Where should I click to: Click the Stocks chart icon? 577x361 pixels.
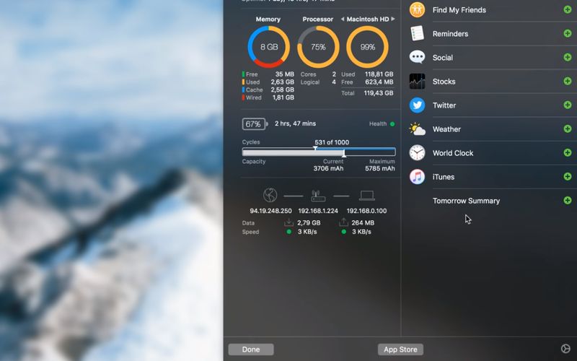coord(417,81)
